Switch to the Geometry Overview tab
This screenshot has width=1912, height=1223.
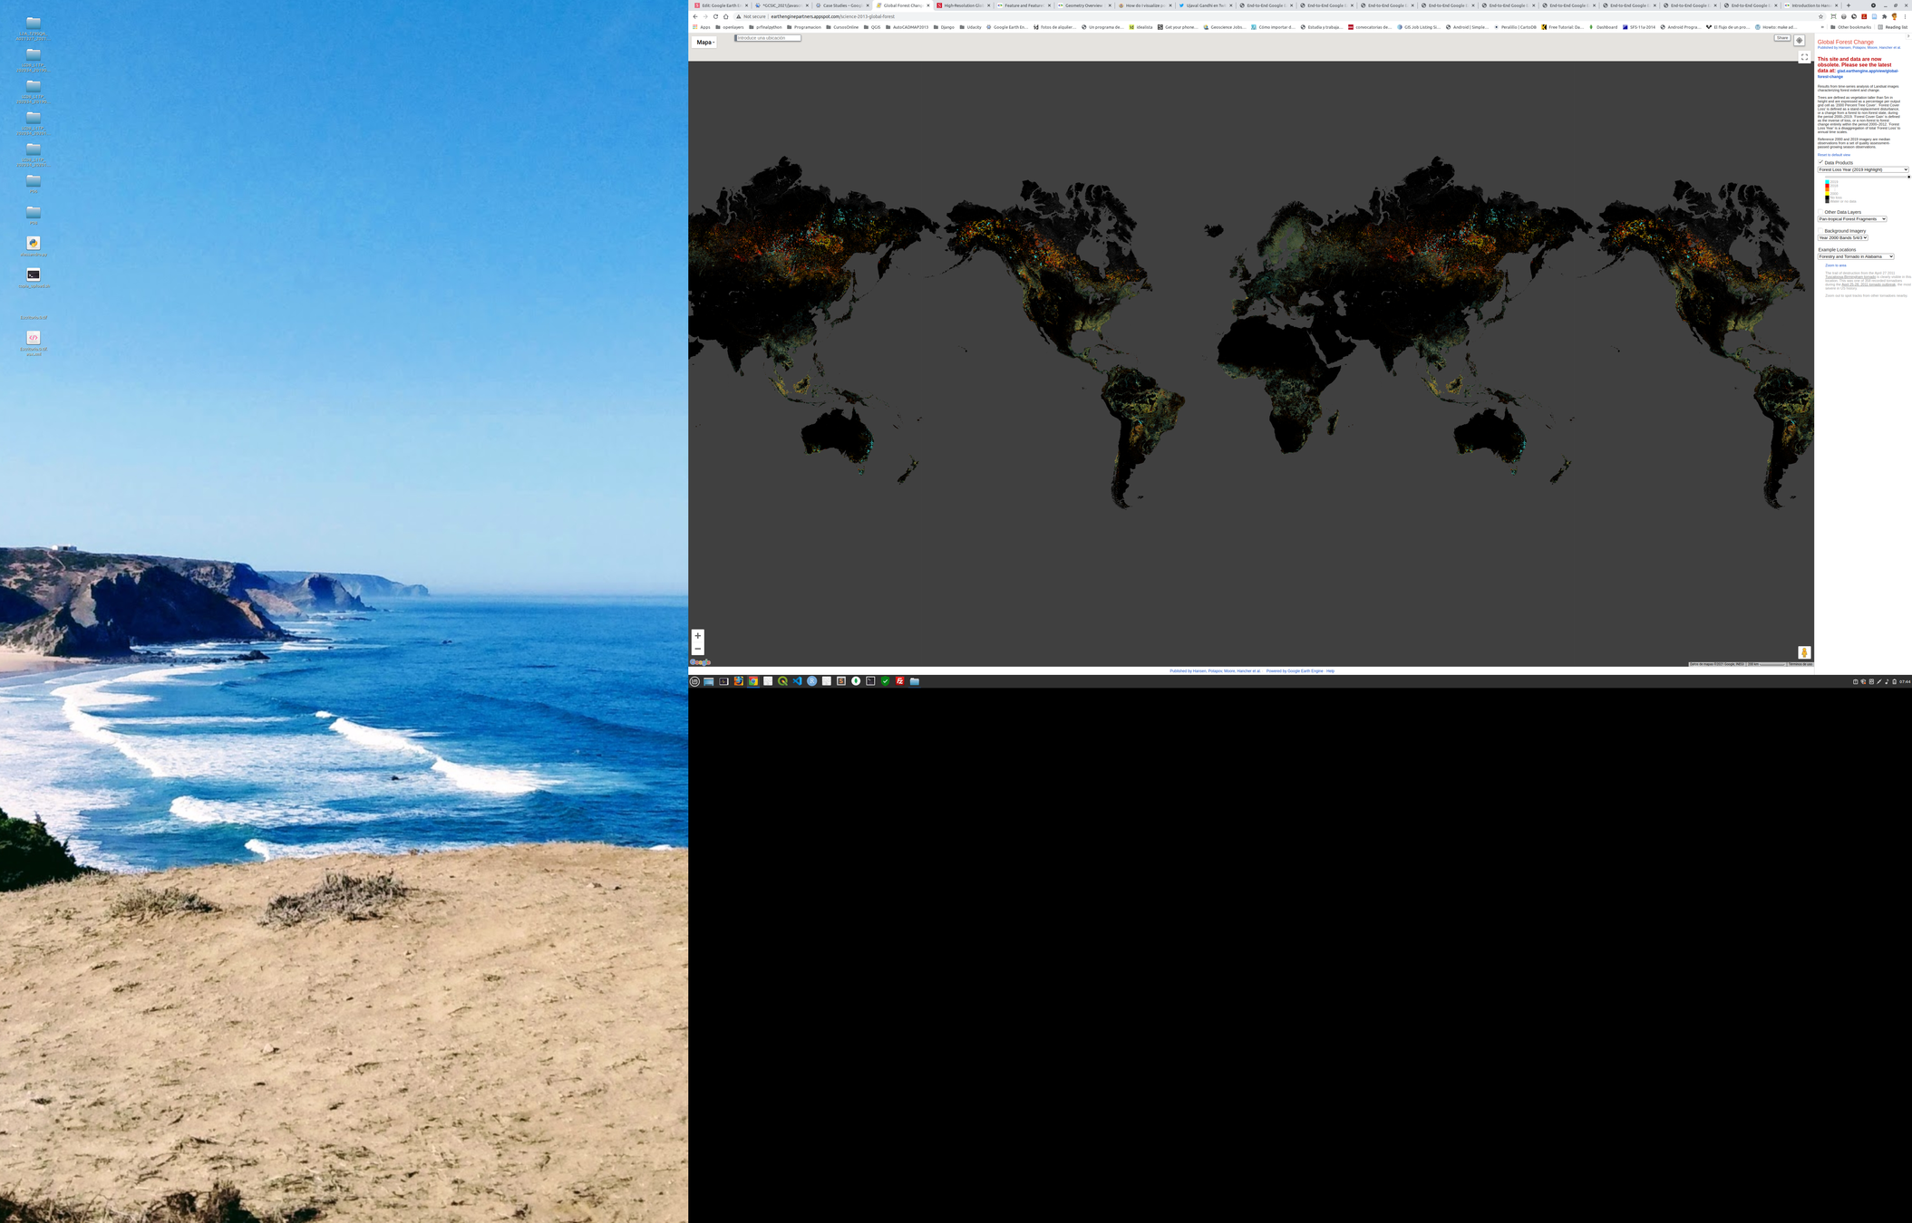[1083, 5]
